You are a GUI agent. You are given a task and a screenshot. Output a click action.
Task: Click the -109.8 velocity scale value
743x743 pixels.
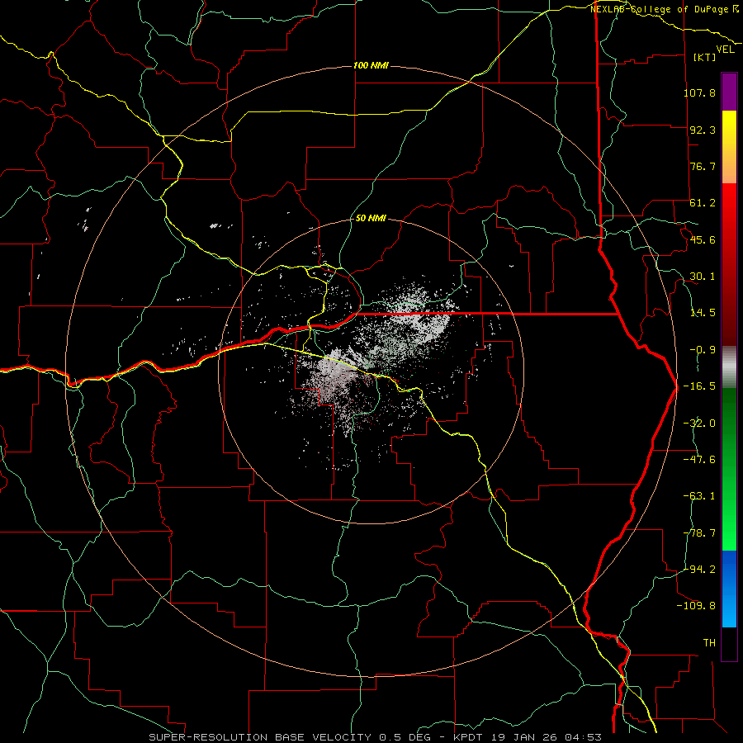point(696,606)
